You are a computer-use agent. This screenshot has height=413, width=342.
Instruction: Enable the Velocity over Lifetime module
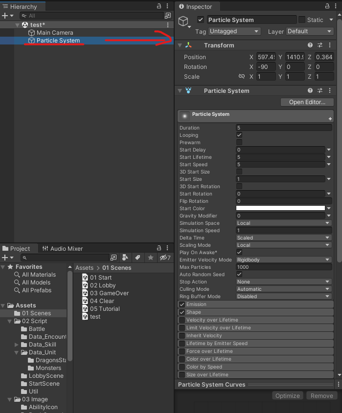(182, 320)
